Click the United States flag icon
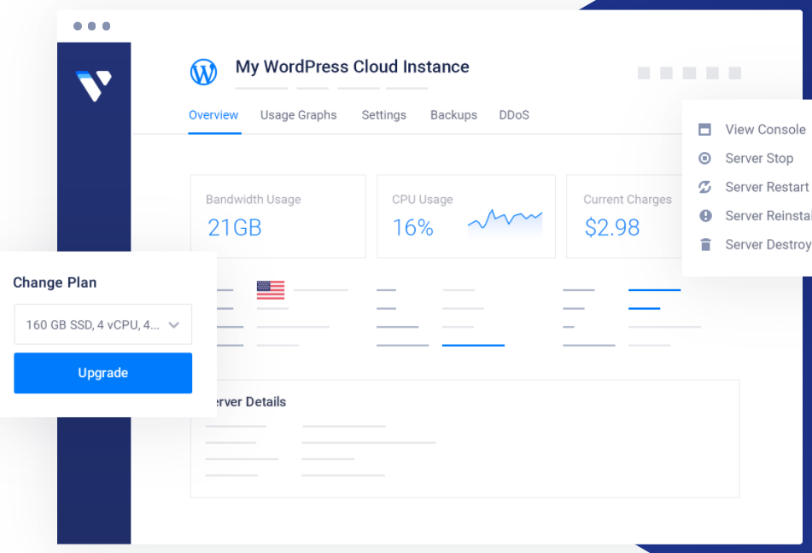This screenshot has height=553, width=812. click(271, 290)
